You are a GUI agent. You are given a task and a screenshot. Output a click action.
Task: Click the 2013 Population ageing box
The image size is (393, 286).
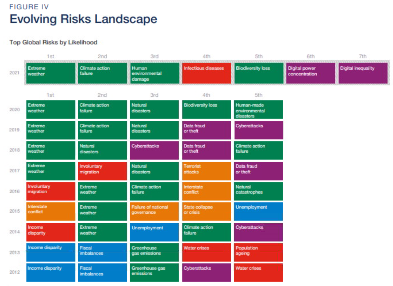click(258, 252)
